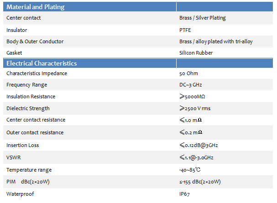Select the tri-alloy plating value

(x=216, y=41)
